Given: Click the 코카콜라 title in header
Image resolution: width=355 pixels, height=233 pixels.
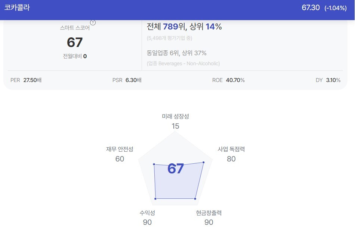Looking at the screenshot, I should [17, 7].
